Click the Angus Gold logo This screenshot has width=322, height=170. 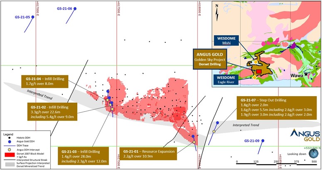pos(305,136)
